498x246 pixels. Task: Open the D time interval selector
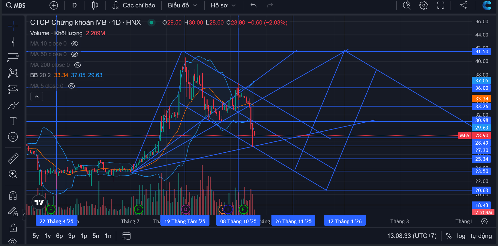[74, 5]
